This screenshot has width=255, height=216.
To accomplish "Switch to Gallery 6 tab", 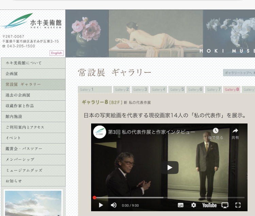I will tap(195, 89).
